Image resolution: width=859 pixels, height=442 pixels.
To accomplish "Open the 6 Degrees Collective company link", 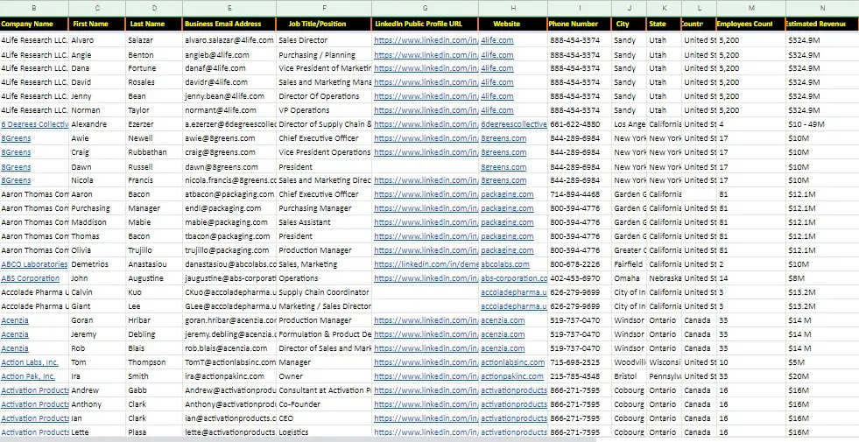I will (x=34, y=124).
